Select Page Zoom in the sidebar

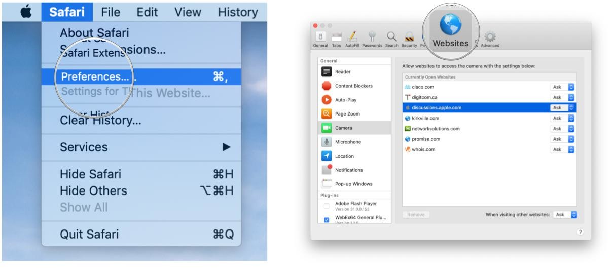tap(355, 114)
